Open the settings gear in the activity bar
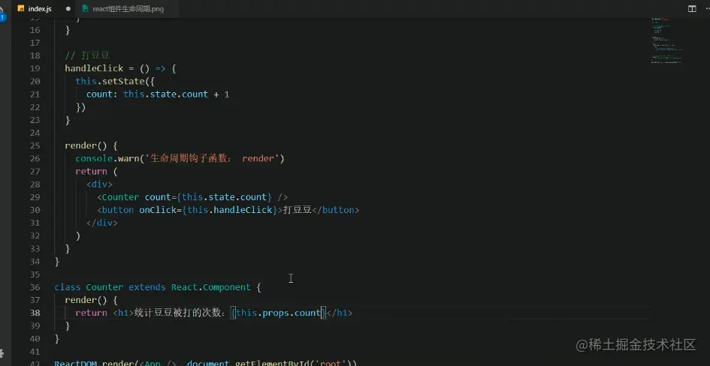Screen dimensions: 710x366 pyautogui.click(x=2, y=353)
